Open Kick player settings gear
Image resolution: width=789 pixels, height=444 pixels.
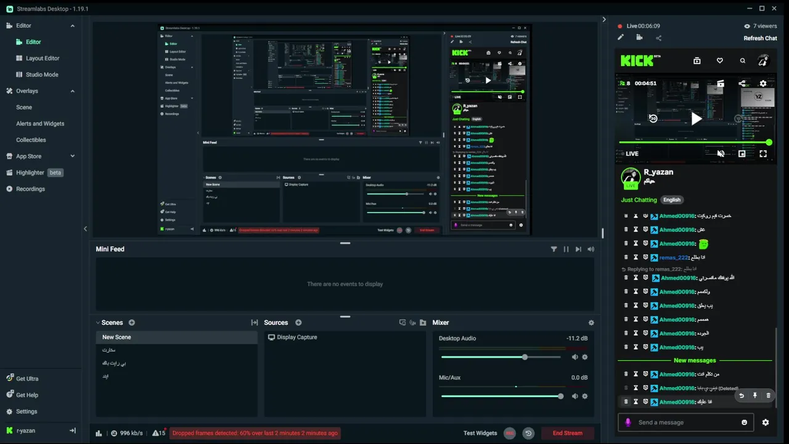point(763,83)
